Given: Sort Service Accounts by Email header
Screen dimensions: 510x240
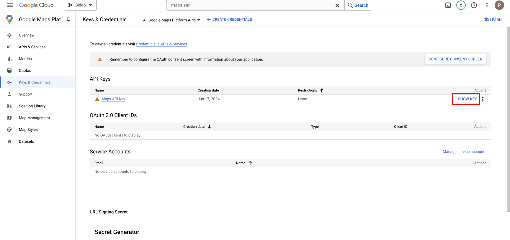Looking at the screenshot, I should tap(99, 163).
